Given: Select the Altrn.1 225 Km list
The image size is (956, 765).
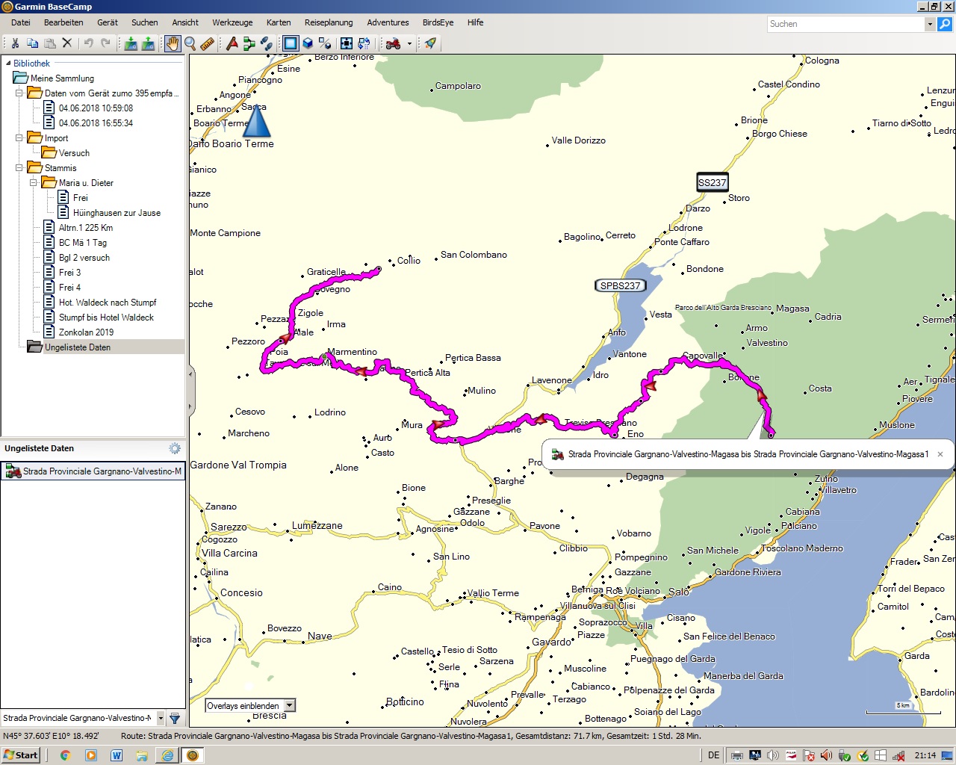Looking at the screenshot, I should point(86,228).
